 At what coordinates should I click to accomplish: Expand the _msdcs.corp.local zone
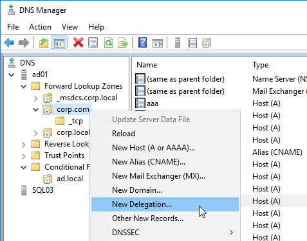pyautogui.click(x=35, y=98)
